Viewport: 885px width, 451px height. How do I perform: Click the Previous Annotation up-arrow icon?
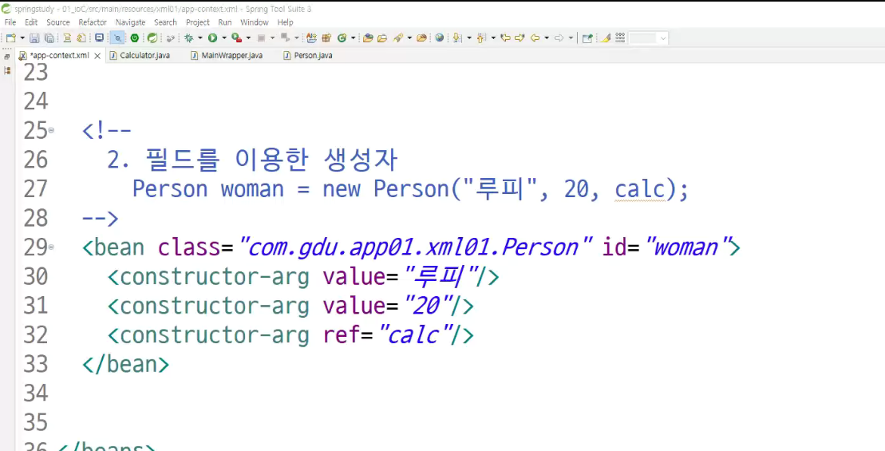click(x=480, y=38)
